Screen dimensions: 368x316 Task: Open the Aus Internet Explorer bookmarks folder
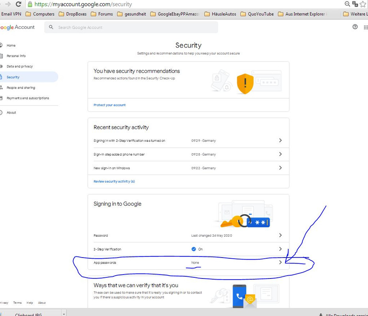pos(302,14)
